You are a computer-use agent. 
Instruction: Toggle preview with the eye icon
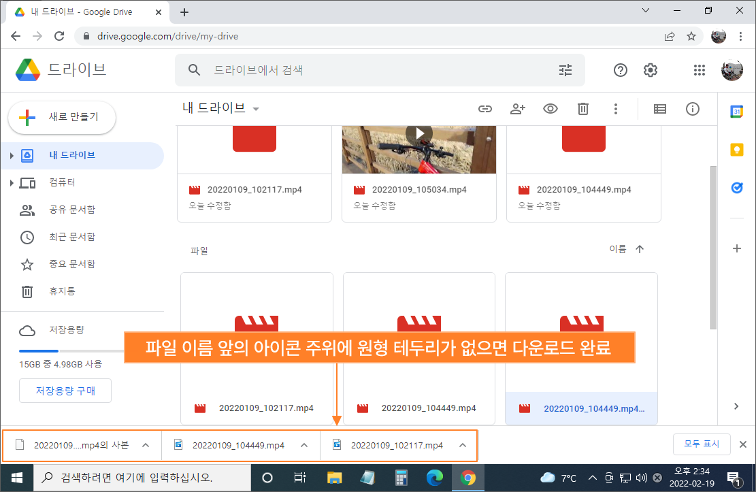coord(550,109)
